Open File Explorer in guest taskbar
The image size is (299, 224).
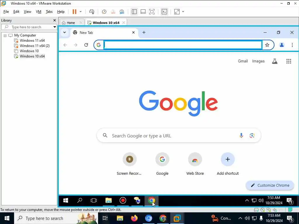(x=108, y=200)
